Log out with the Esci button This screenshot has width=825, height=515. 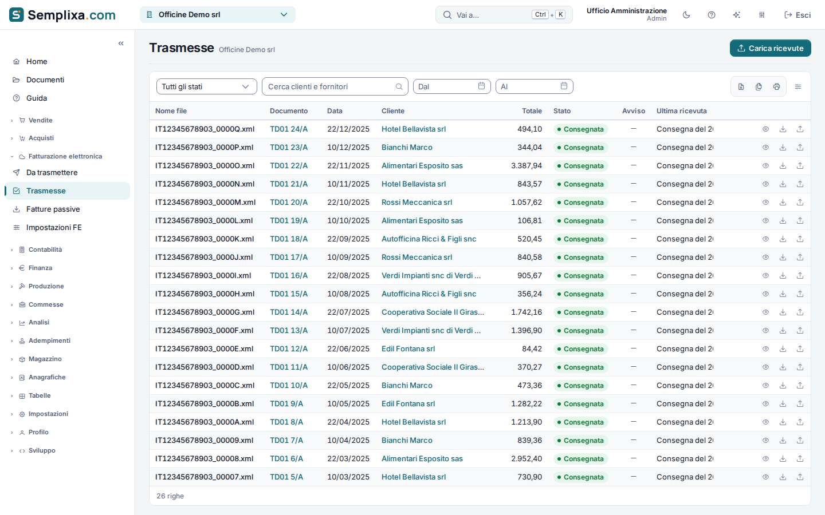[797, 15]
